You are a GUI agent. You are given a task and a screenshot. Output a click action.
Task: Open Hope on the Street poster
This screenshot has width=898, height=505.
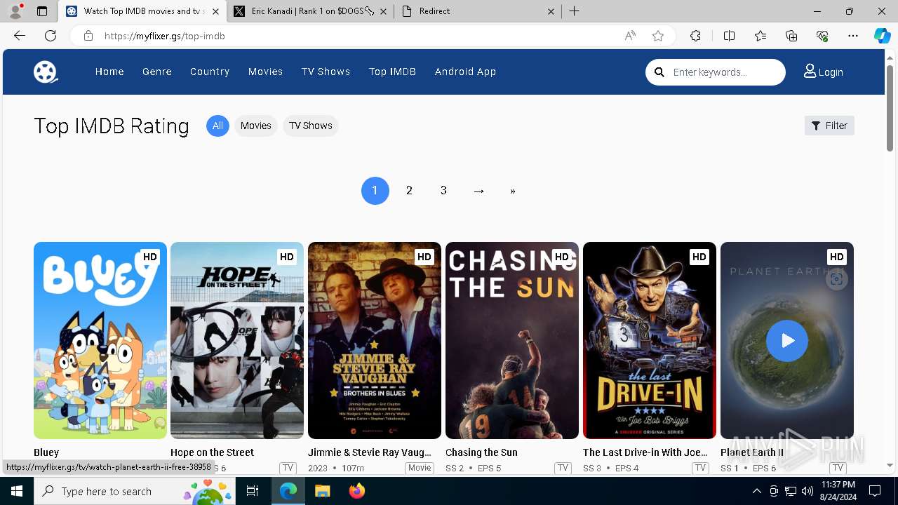[x=237, y=340]
